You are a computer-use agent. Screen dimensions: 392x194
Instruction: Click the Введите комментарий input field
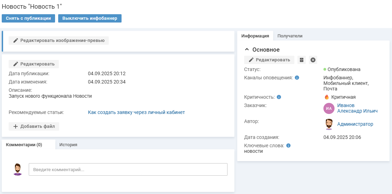(128, 169)
